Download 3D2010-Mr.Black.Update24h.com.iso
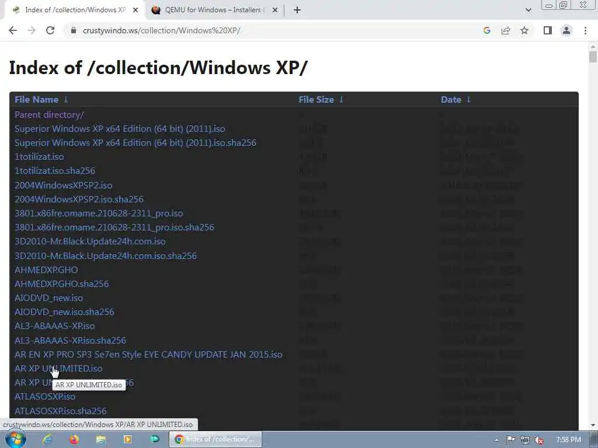Viewport: 598px width, 448px height. pyautogui.click(x=90, y=242)
